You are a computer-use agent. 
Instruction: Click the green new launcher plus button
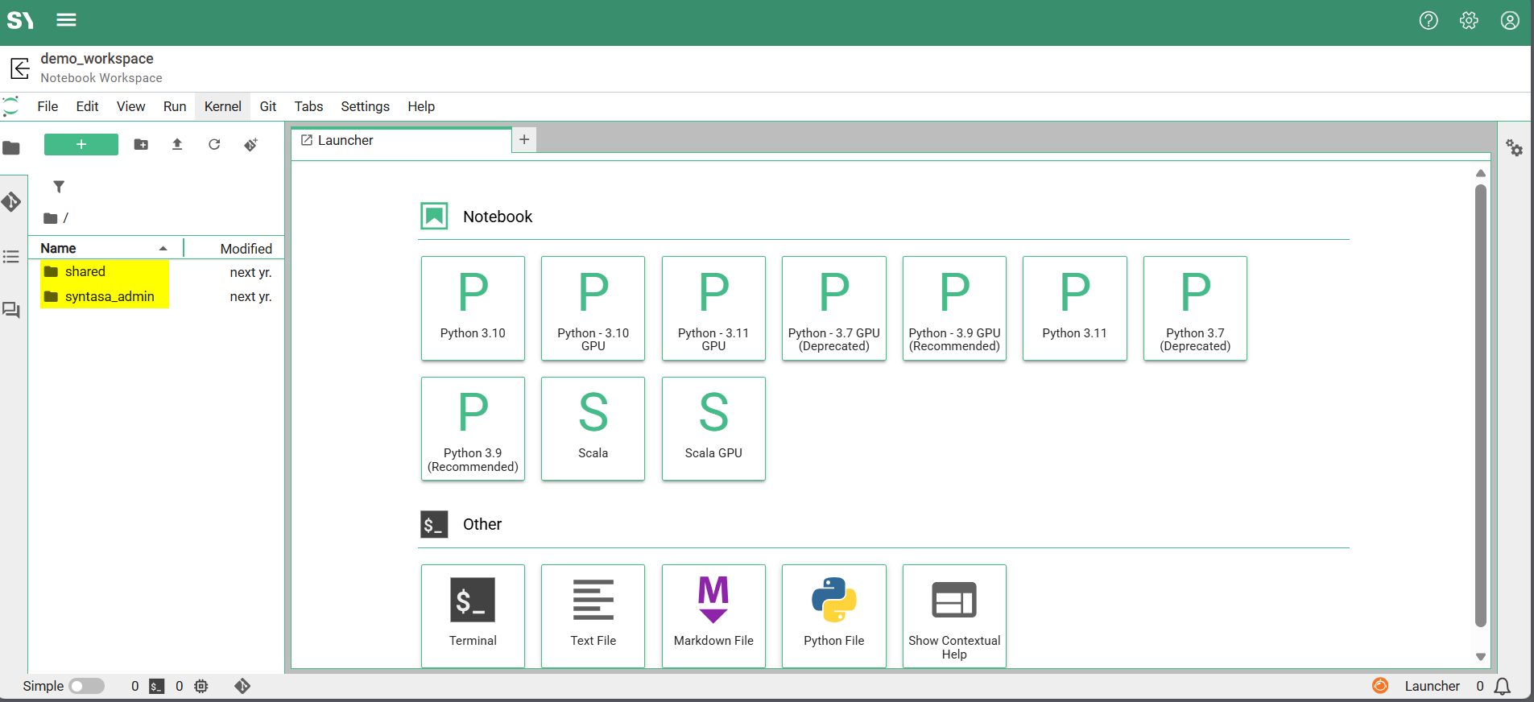[81, 144]
